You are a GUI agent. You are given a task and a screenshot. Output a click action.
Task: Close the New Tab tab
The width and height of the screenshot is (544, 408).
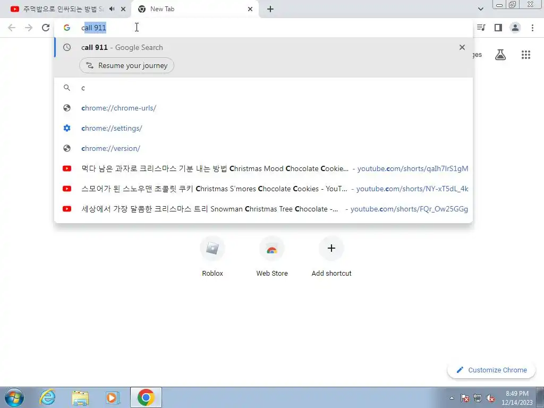click(250, 9)
